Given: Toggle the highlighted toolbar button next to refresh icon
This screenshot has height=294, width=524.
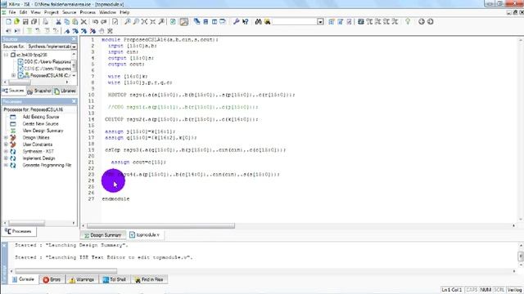Looking at the screenshot, I should 183,22.
